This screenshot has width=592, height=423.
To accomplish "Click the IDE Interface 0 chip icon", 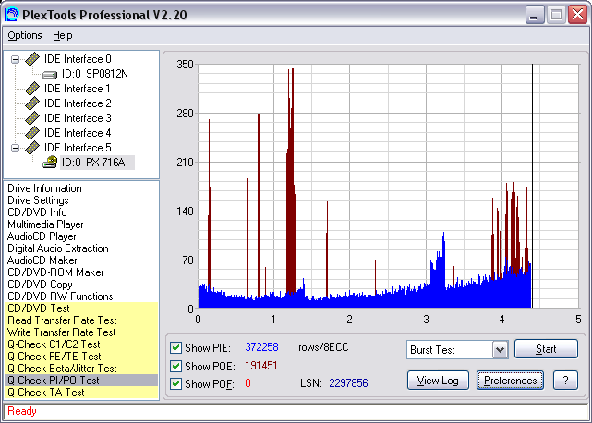I will tap(32, 59).
